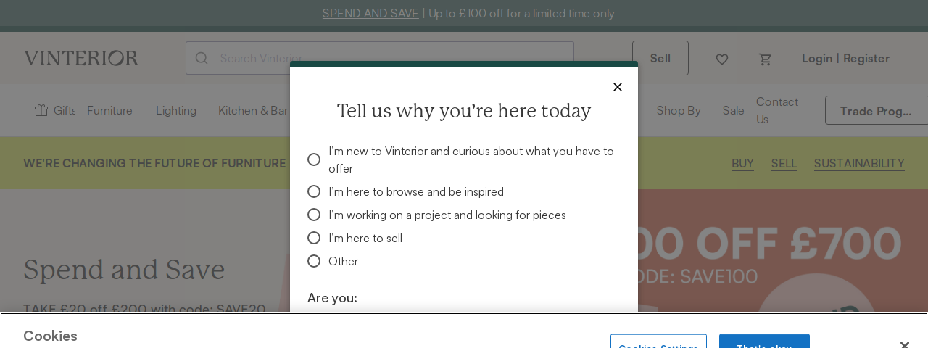Viewport: 928px width, 348px height.
Task: Click the Sell button in header
Action: point(660,58)
